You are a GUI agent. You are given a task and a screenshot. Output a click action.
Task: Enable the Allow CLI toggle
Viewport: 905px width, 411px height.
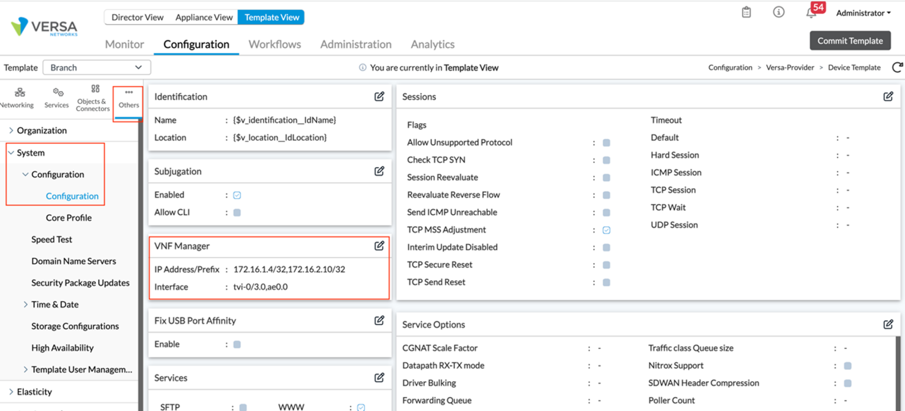[237, 212]
